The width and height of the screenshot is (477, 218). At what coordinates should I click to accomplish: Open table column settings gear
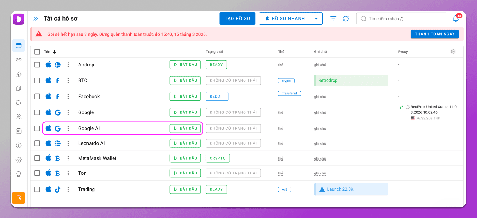click(x=453, y=51)
